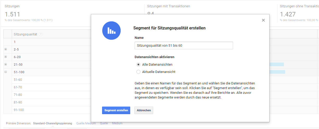This screenshot has width=319, height=129.
Task: Click the 21-50 row's light blue bar
Action: (277, 64)
